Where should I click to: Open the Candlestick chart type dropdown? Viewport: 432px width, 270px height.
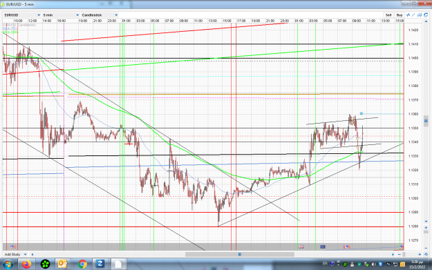100,15
